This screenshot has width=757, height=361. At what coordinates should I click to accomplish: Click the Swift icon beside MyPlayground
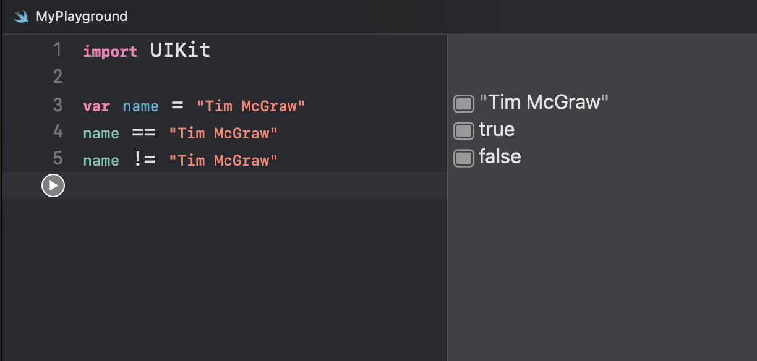click(22, 17)
